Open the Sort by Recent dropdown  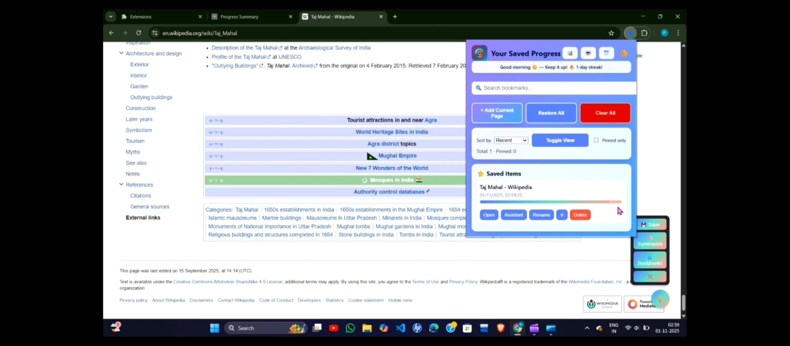click(511, 140)
